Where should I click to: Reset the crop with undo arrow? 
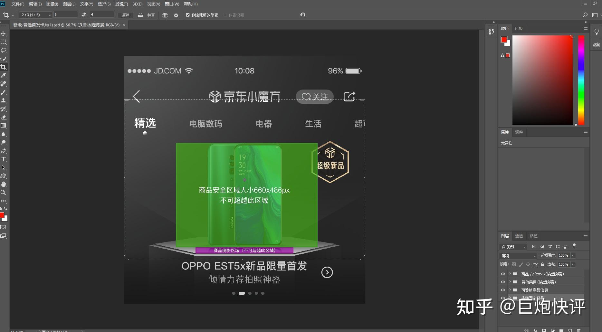coord(302,15)
